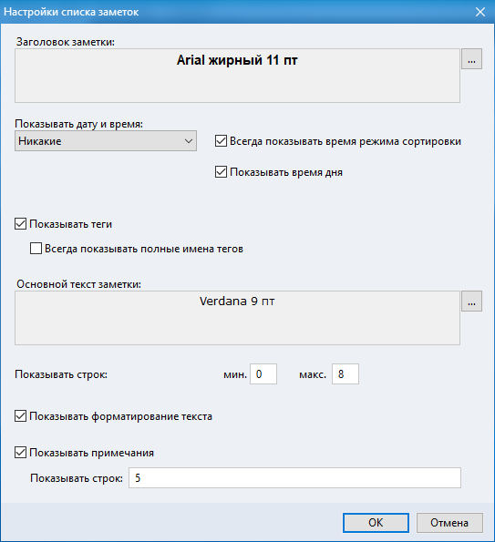Open font chooser for Заголовок заметки
The width and height of the screenshot is (495, 542).
[471, 59]
